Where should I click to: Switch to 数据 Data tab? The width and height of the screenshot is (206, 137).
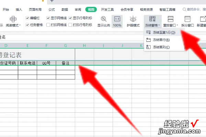[x=65, y=10]
